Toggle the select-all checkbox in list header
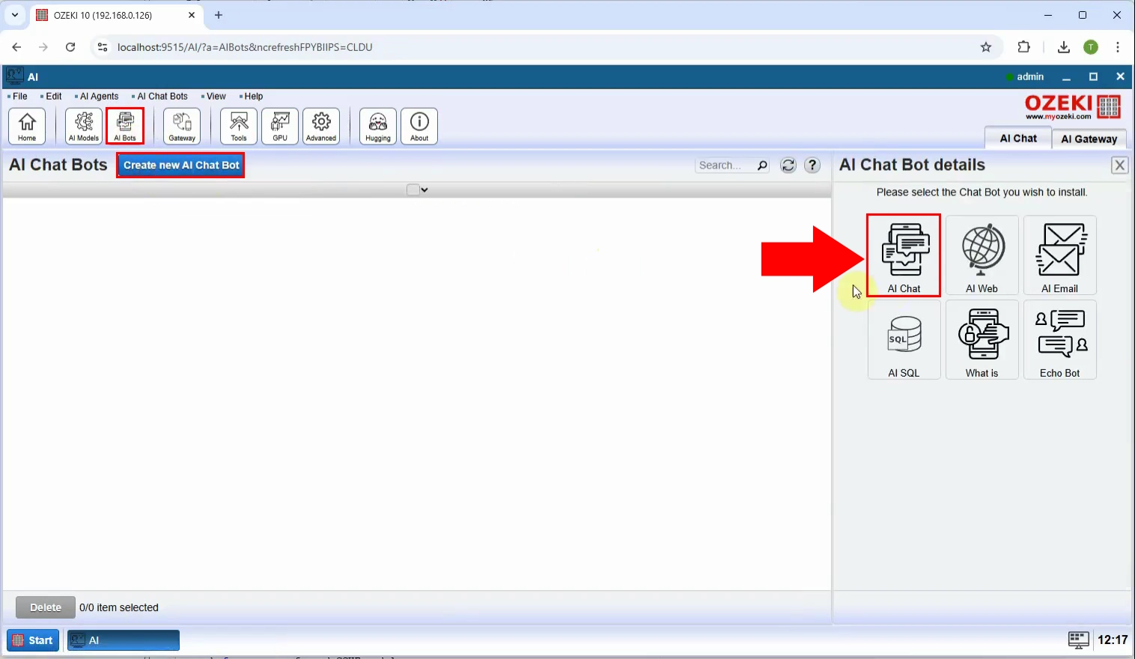 413,190
